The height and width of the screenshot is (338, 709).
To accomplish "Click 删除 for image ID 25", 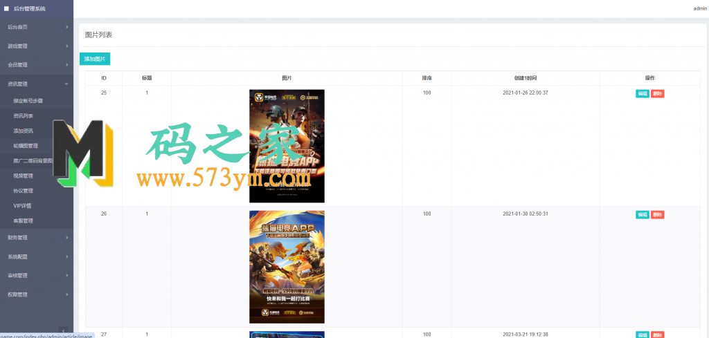I will [658, 94].
